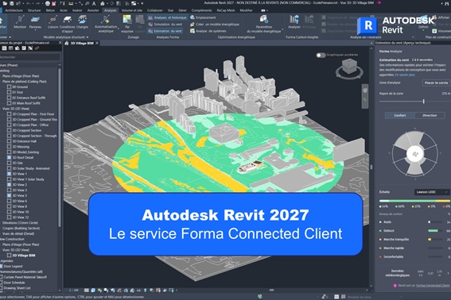This screenshot has width=451, height=300.
Task: Toggle the 3D Roof Detail view checkbox
Action: (x=10, y=157)
